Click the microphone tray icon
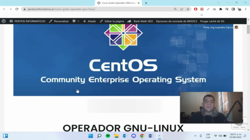The image size is (250, 140). tap(201, 136)
